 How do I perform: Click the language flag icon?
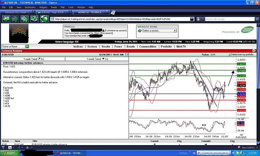pos(77,42)
